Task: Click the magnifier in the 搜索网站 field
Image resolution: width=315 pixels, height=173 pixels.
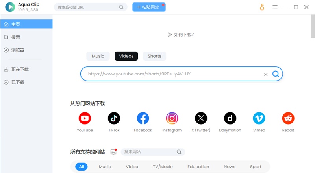Action: click(179, 152)
